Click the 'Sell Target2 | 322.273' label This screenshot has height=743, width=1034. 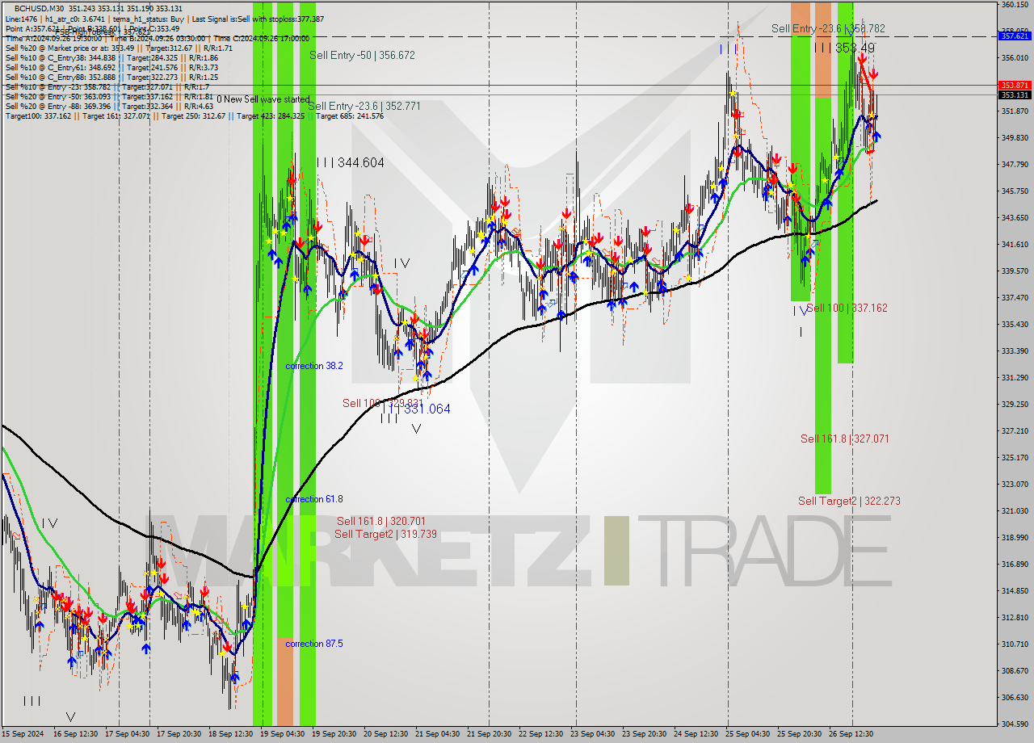tap(849, 501)
